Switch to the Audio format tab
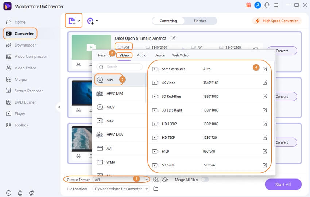310x197 pixels. pos(142,55)
